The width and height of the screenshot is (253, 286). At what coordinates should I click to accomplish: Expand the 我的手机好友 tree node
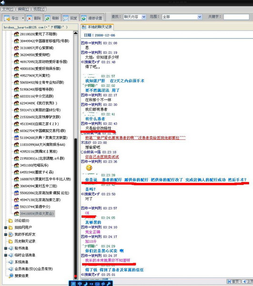pyautogui.click(x=6, y=235)
